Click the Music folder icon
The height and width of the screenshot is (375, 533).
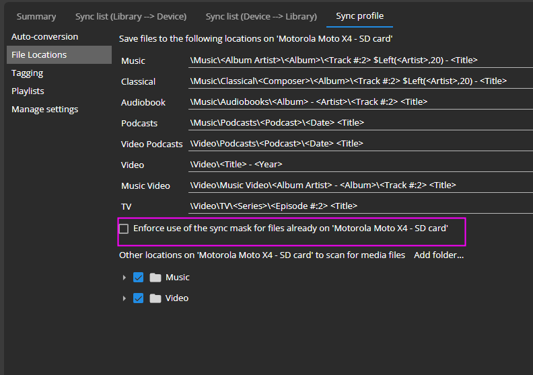(155, 278)
